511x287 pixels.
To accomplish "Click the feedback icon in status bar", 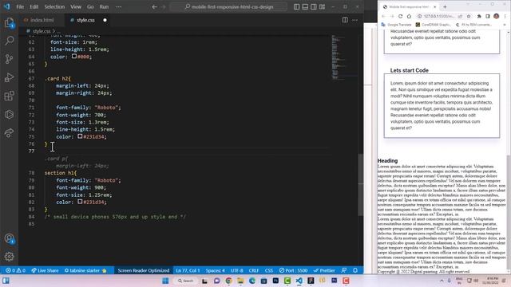I will 344,270.
